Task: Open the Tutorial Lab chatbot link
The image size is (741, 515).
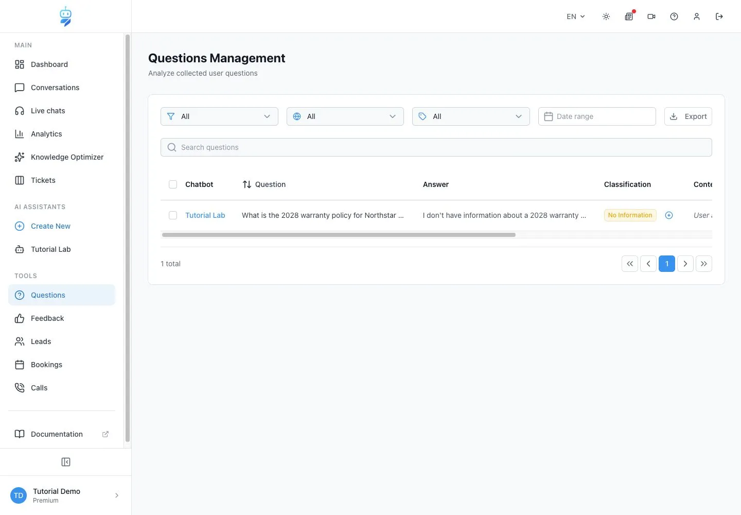Action: tap(205, 215)
